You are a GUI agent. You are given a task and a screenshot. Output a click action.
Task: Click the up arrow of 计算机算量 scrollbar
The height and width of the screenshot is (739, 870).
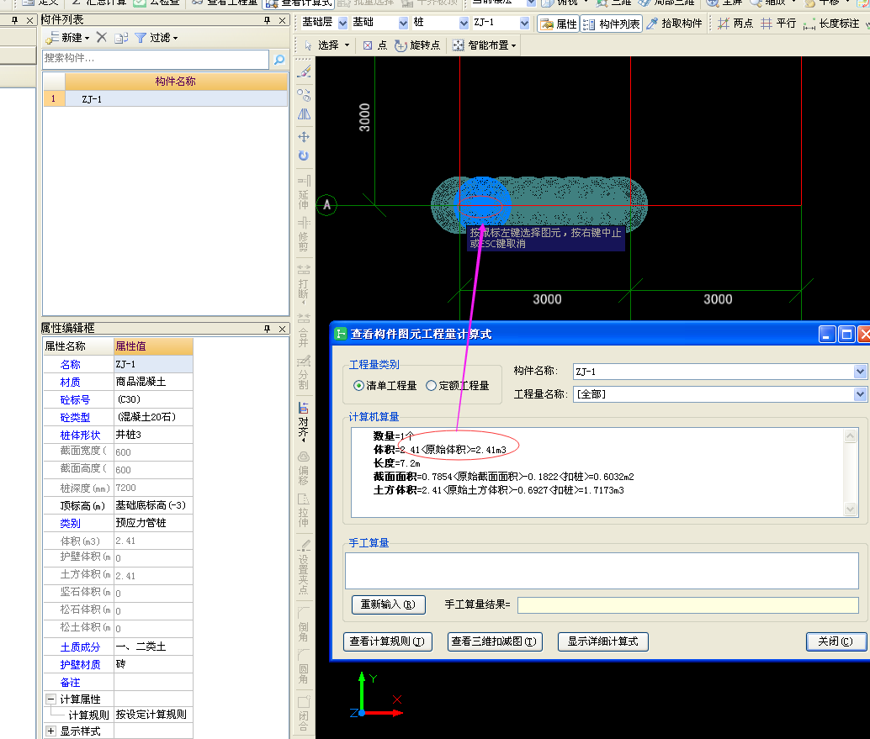coord(850,436)
